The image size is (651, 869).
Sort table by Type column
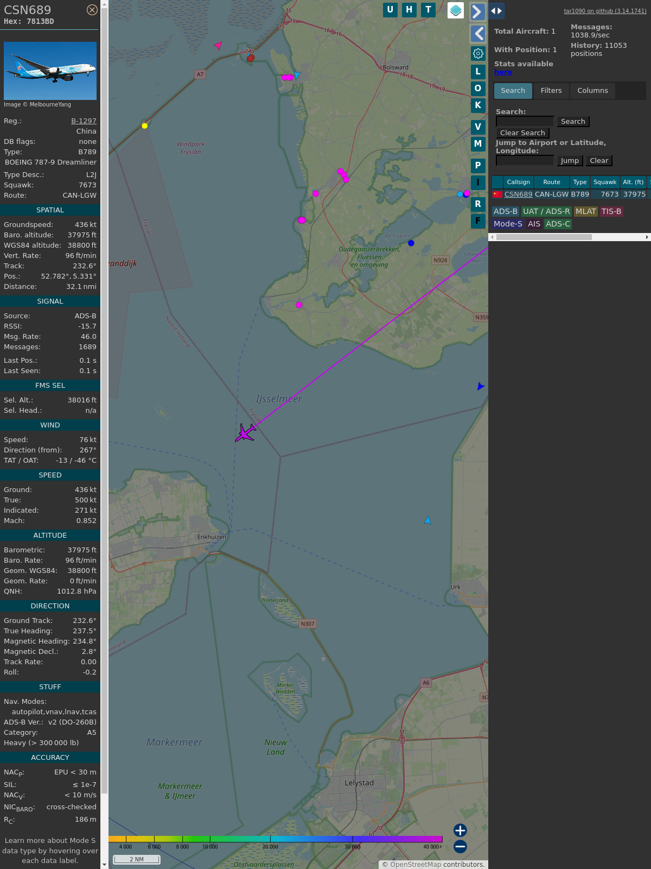pos(580,182)
